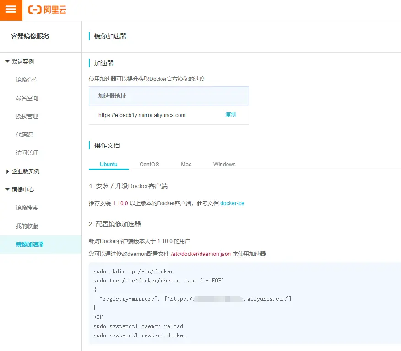401x351 pixels.
Task: Click the 'sudo systemctl restart docker' line
Action: coord(140,335)
